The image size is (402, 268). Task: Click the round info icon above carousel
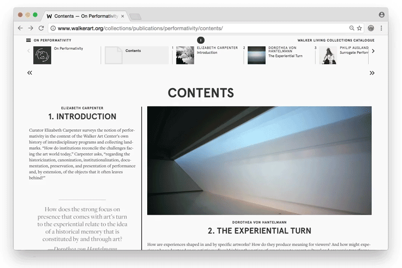(200, 40)
